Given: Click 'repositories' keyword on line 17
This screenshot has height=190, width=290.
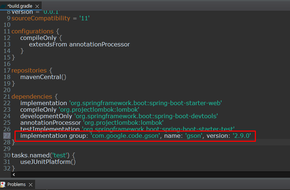Looking at the screenshot, I should point(29,70).
